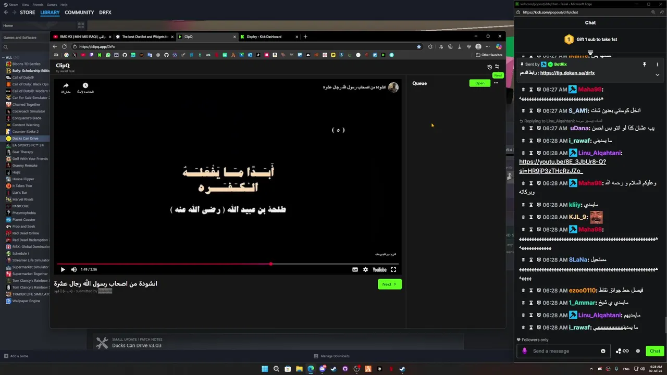Open Steam COMMUNITY tab

pos(79,12)
